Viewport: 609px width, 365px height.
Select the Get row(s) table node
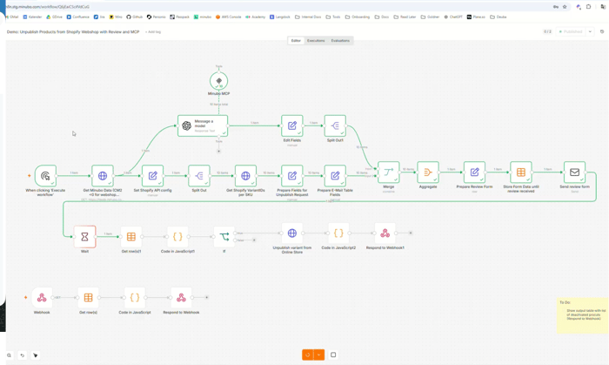point(88,297)
